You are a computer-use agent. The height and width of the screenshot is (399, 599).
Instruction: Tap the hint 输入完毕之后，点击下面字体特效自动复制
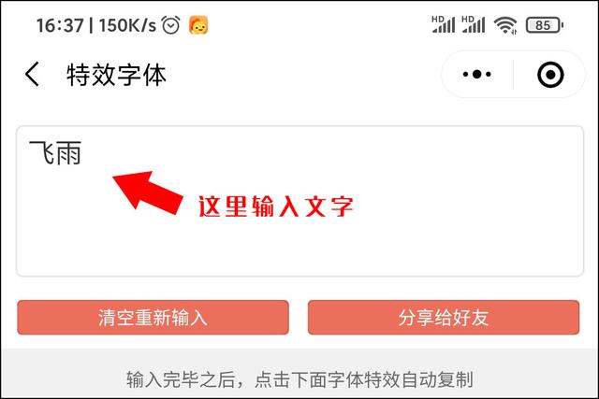[x=299, y=379]
